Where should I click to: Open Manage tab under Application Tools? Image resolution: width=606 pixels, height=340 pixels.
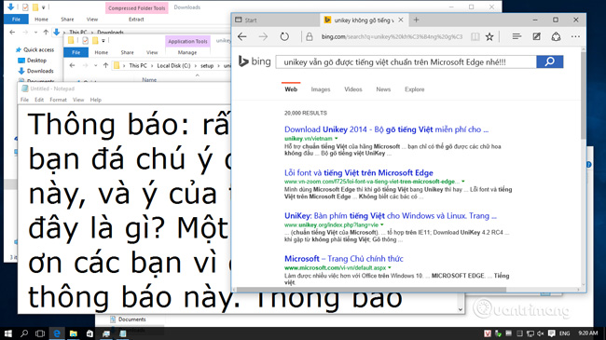tap(187, 52)
